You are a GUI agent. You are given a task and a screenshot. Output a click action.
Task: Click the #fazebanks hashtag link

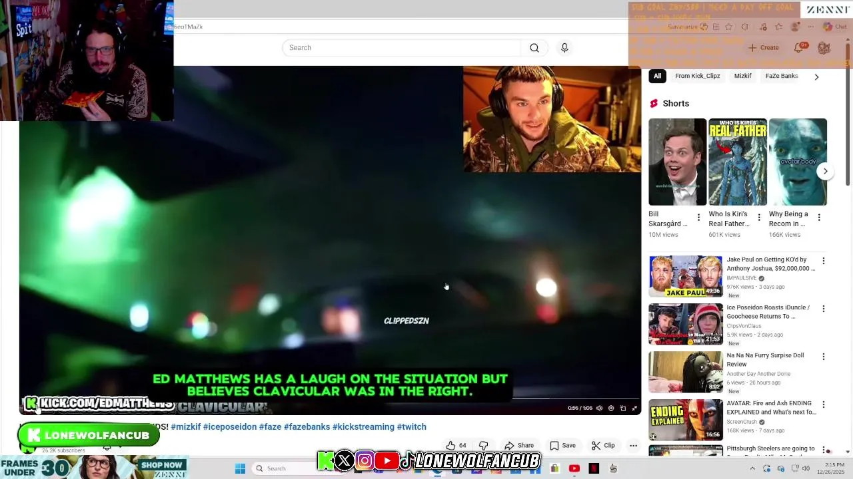click(307, 427)
